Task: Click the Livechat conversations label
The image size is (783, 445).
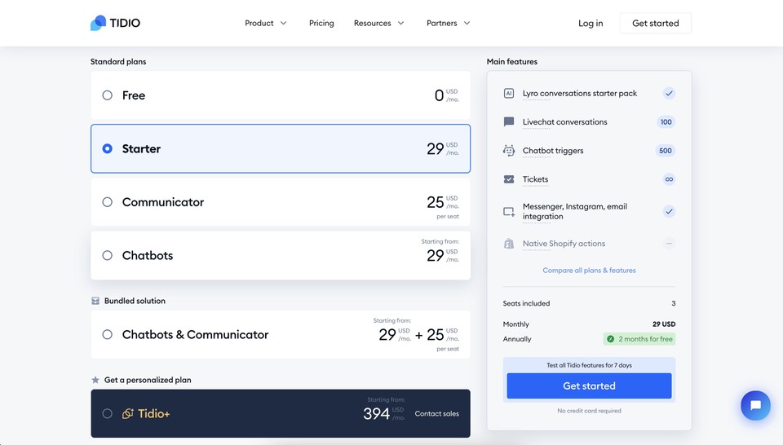Action: [564, 121]
